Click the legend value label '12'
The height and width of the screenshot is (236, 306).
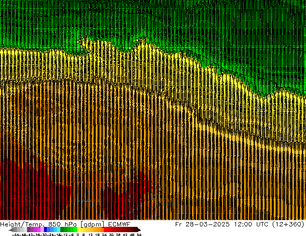(91, 235)
